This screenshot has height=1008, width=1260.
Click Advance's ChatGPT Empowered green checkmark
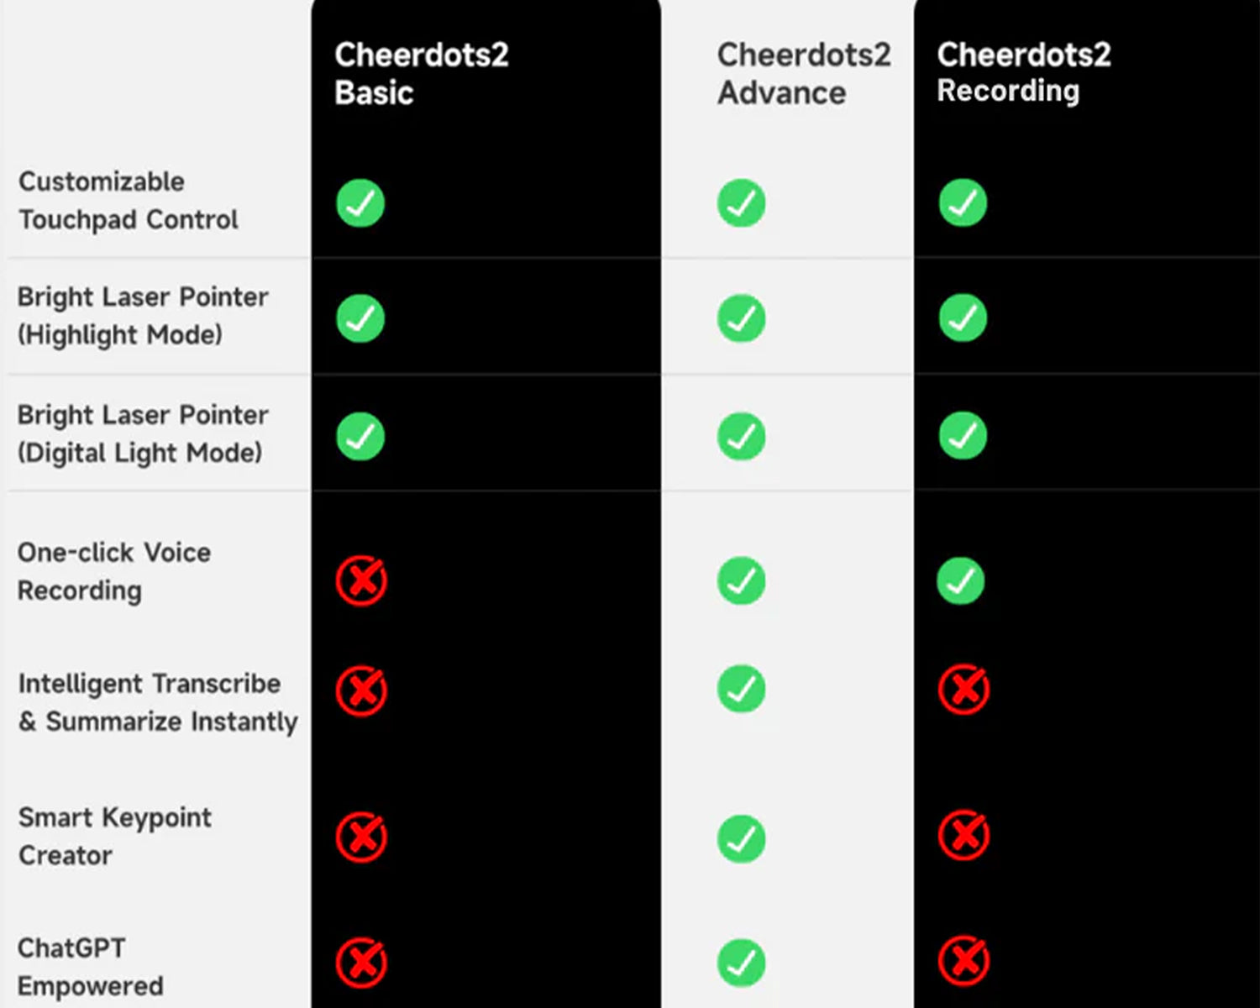741,963
